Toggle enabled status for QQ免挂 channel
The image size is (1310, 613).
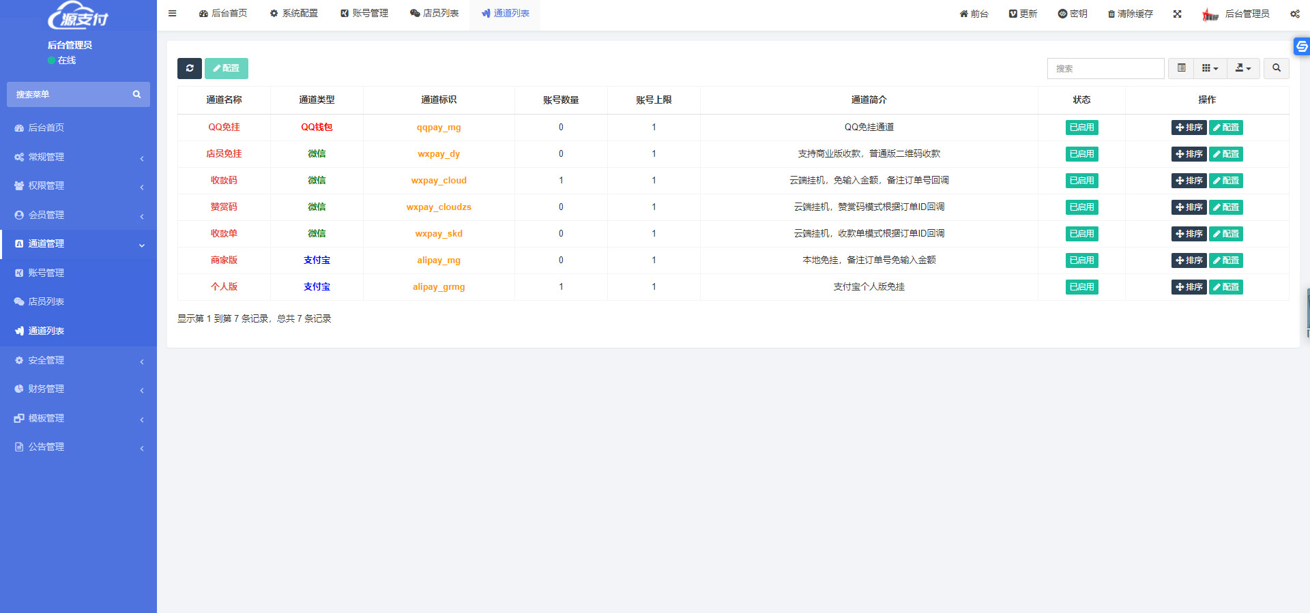coord(1081,128)
